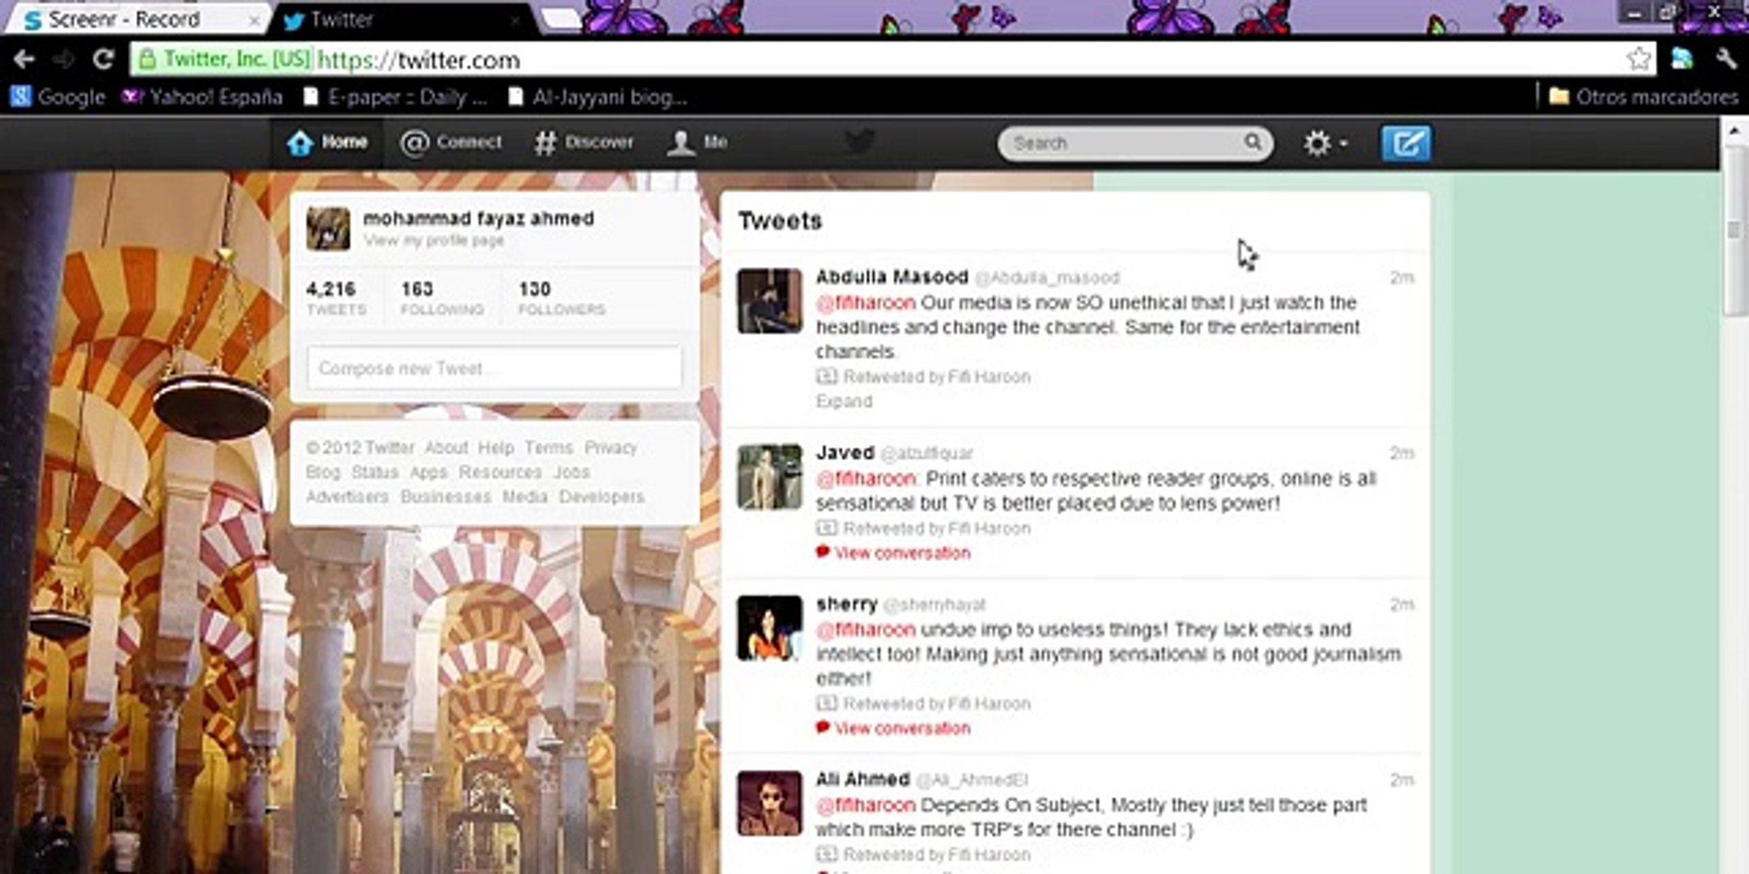Select the Twitter browser tab
Screen dimensions: 1749x874
(340, 19)
